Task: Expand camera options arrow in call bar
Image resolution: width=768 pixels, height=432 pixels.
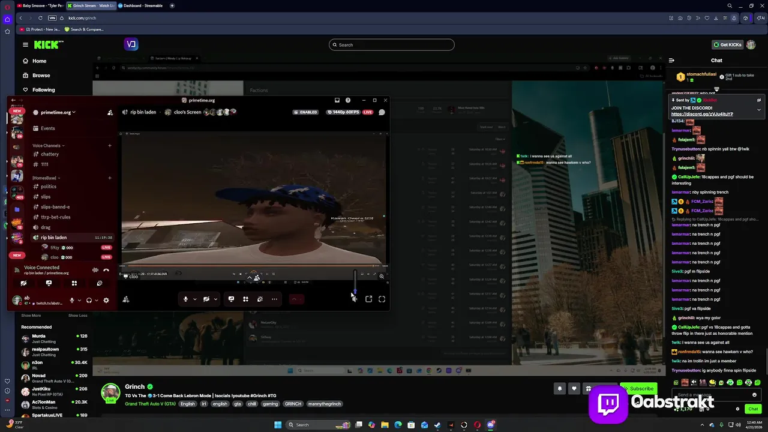Action: coord(215,299)
